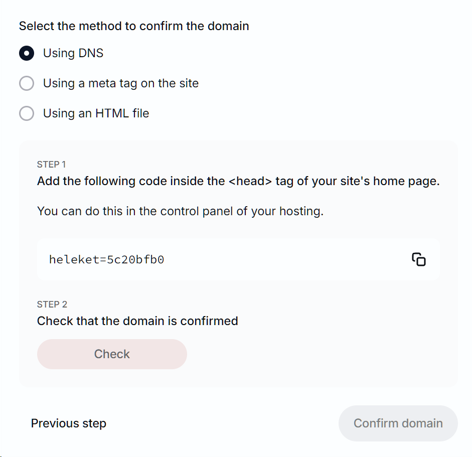Screen dimensions: 472x457
Task: Click the word '<head>' in the instruction
Action: (x=250, y=181)
